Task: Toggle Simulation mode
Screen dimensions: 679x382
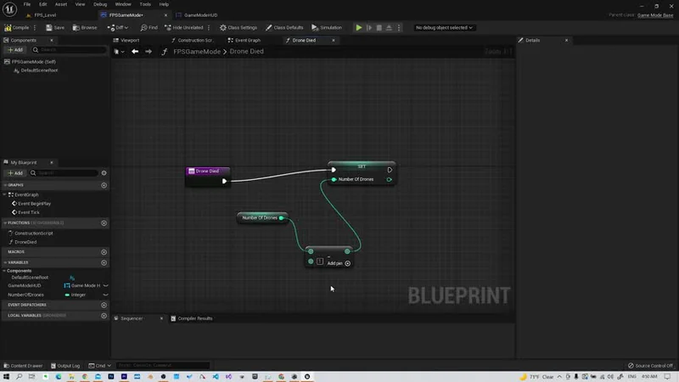Action: pos(327,28)
